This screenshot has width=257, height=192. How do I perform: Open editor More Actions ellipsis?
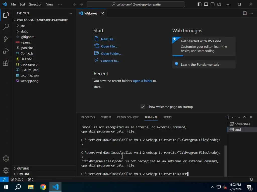click(x=251, y=13)
